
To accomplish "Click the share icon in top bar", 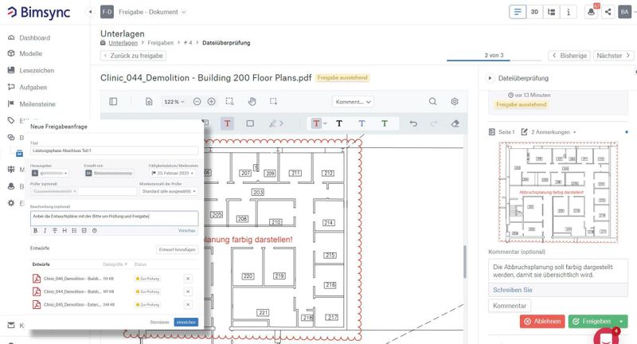I will [608, 12].
